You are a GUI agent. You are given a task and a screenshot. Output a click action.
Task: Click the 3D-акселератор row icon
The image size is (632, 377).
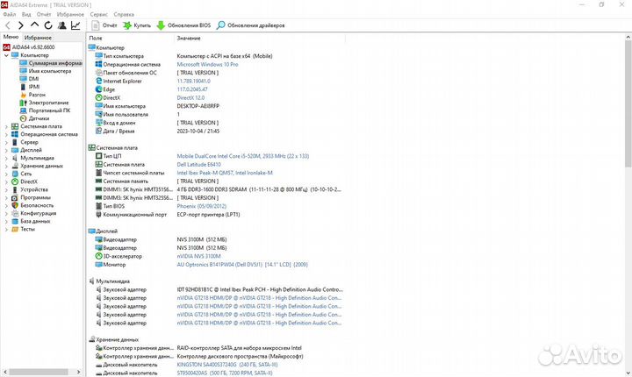click(98, 256)
